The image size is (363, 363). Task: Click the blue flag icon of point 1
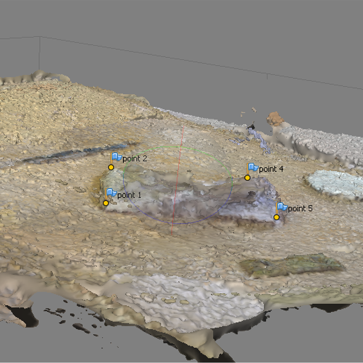click(111, 192)
